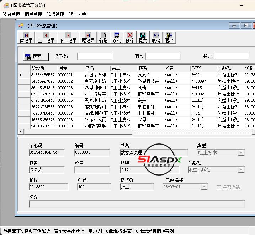Click the 退出系统 menu item
Image resolution: width=255 pixels, height=235 pixels.
[x=78, y=15]
